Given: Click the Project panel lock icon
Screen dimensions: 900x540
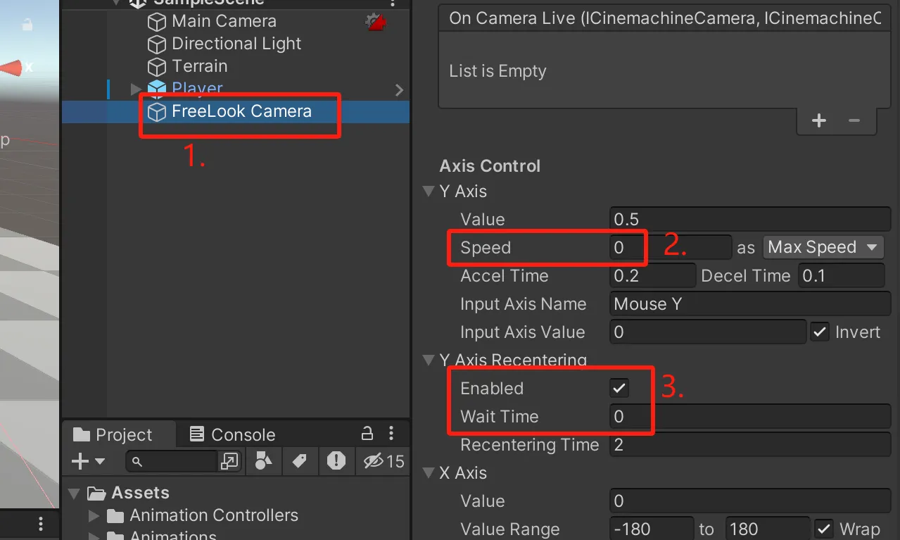Looking at the screenshot, I should tap(367, 433).
